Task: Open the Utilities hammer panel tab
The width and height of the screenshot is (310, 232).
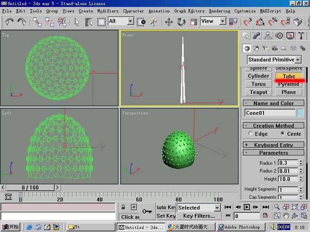Action: point(301,36)
